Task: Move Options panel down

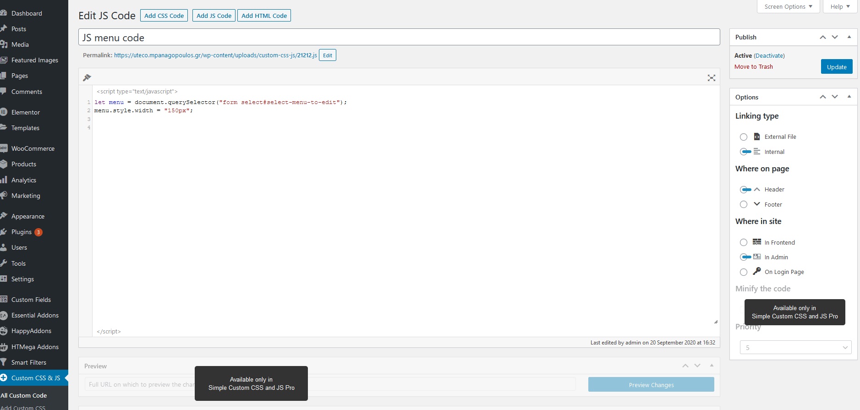Action: (835, 97)
